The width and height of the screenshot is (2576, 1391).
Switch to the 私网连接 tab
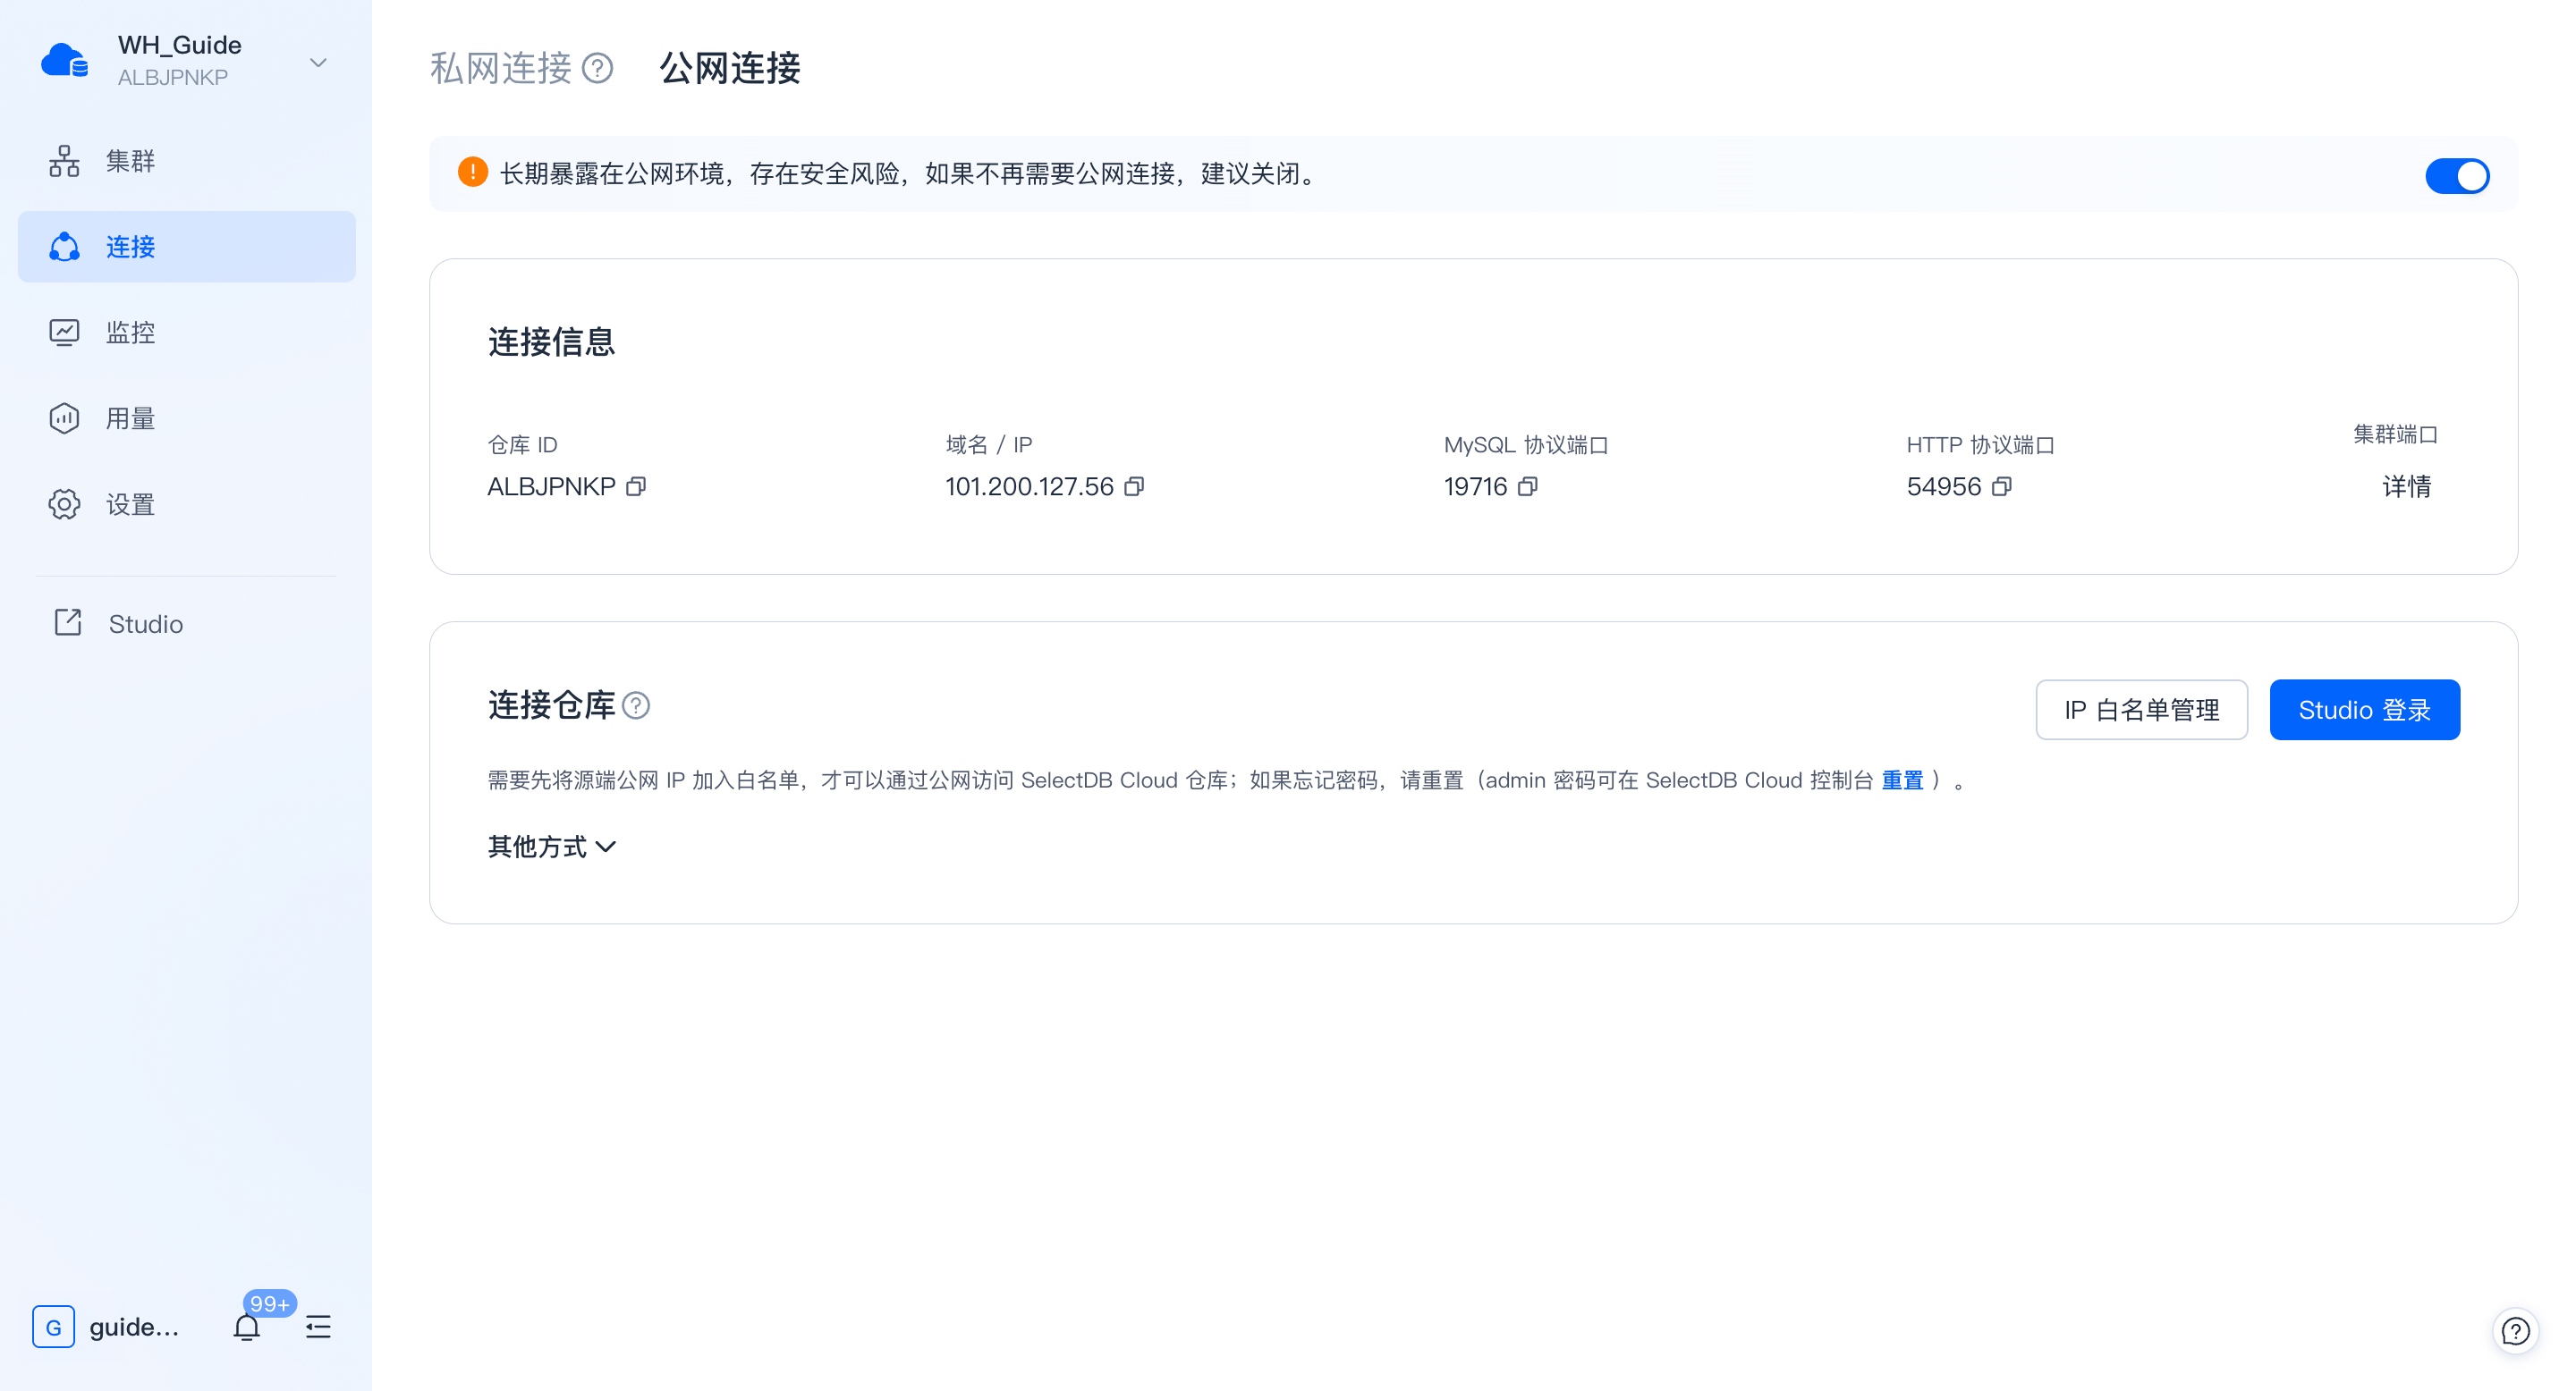500,68
